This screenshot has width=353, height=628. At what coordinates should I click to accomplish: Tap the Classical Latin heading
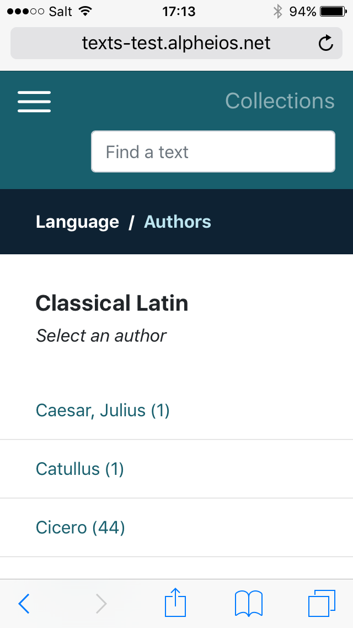[112, 303]
